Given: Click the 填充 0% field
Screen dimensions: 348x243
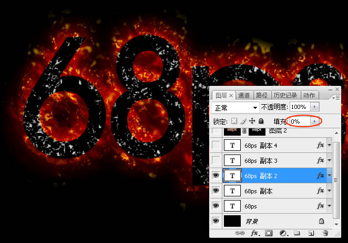Looking at the screenshot, I should pyautogui.click(x=301, y=121).
